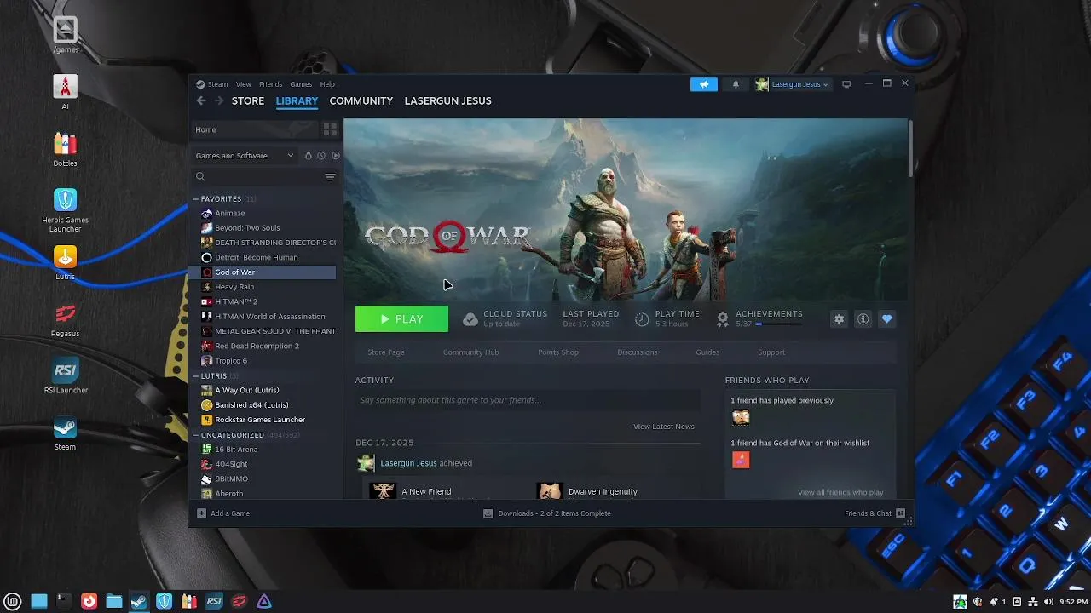Open the Linux Mint start menu
The width and height of the screenshot is (1091, 613).
(13, 601)
